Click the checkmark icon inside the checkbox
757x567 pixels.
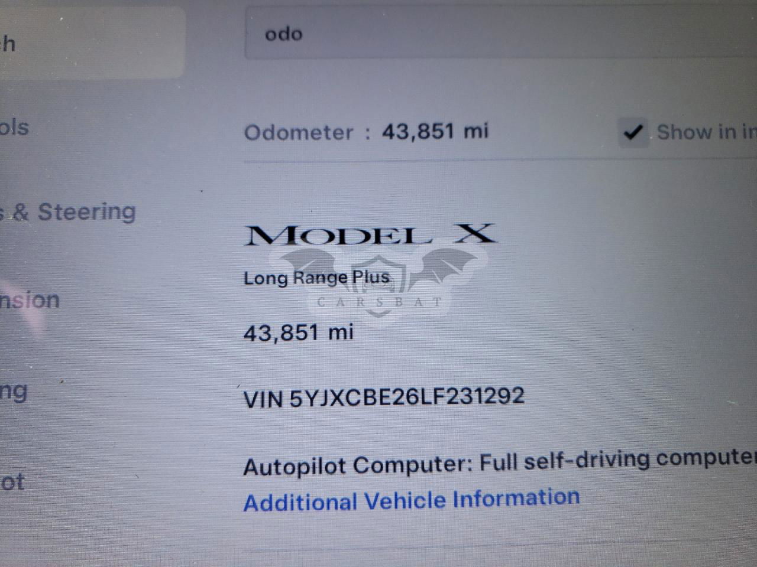tap(633, 132)
